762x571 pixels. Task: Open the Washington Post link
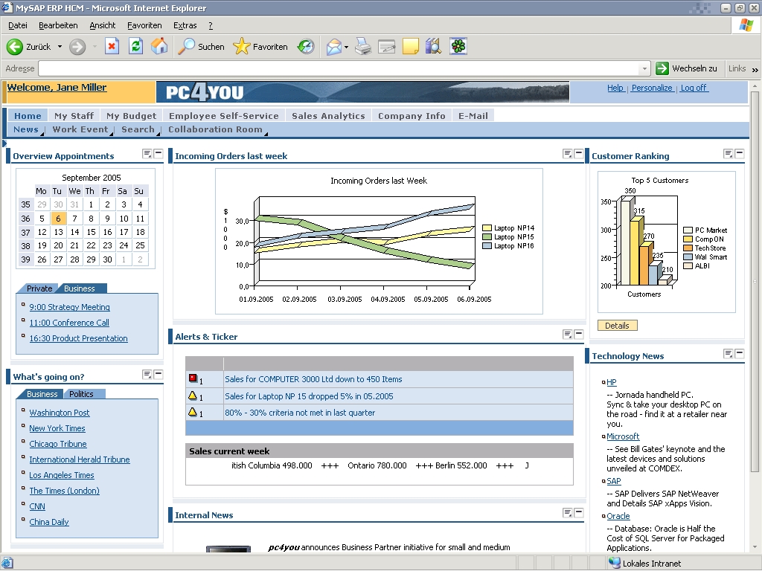tap(60, 413)
